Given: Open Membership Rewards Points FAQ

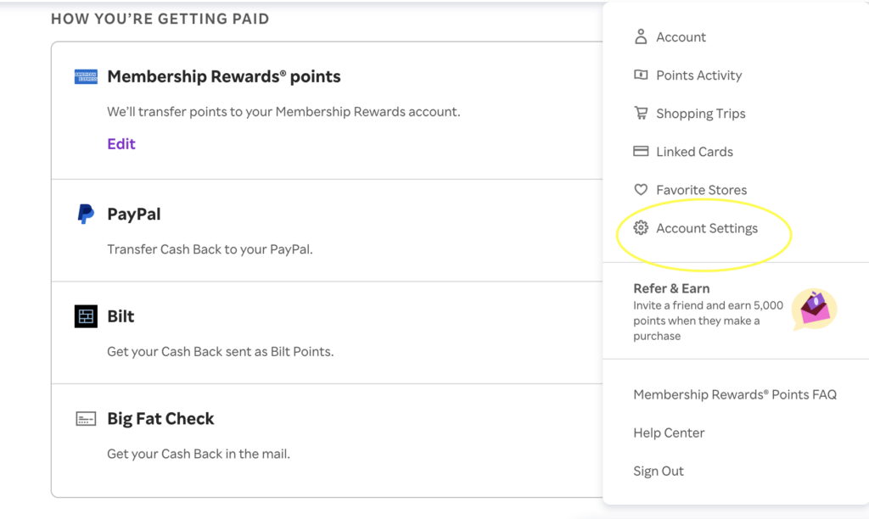Looking at the screenshot, I should (735, 394).
